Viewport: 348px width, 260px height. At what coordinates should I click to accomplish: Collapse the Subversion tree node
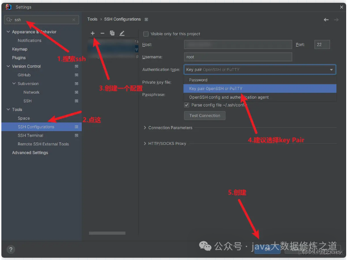coord(14,84)
